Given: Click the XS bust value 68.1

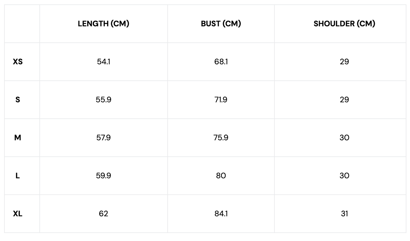Looking at the screenshot, I should point(221,62).
